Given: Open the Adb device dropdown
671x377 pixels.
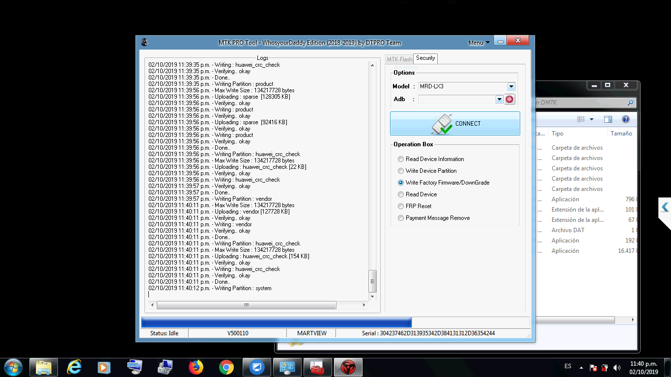Looking at the screenshot, I should tap(500, 99).
